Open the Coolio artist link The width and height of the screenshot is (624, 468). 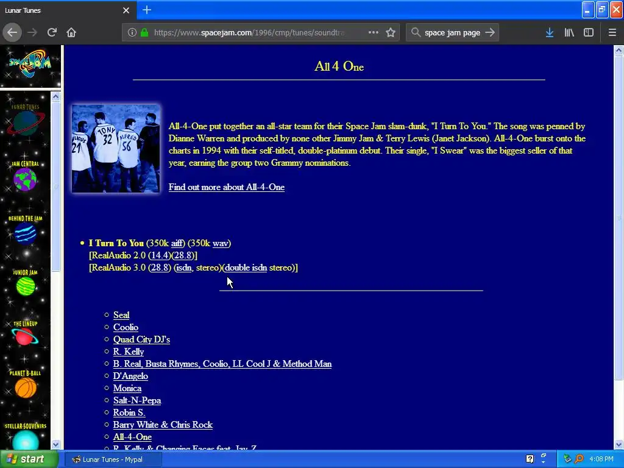[x=126, y=327]
